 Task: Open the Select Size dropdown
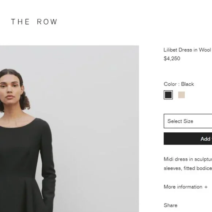tap(188, 121)
